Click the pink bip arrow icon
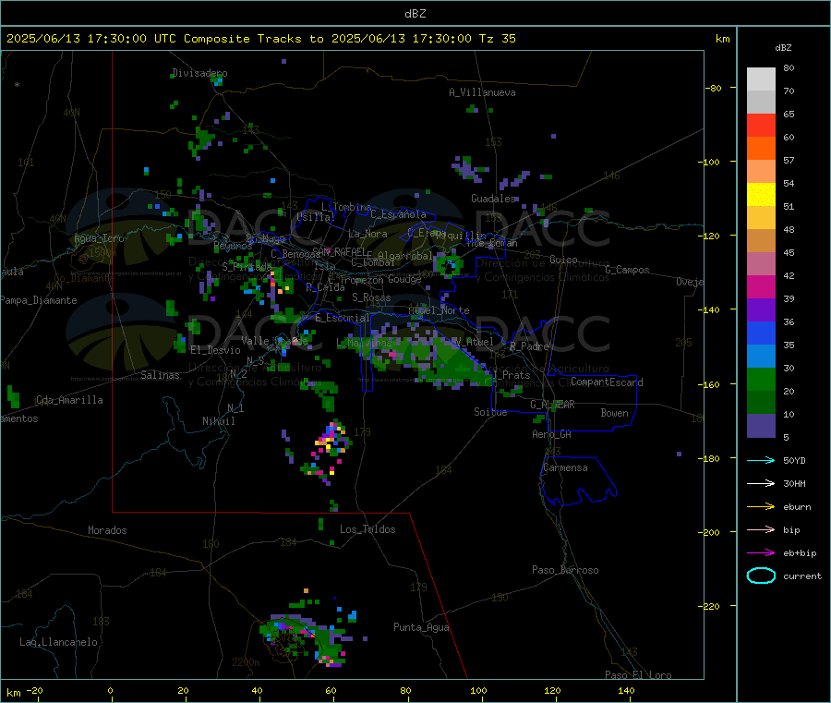 point(761,529)
